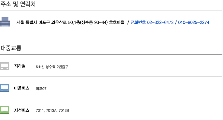
Task: Click the 마포07 bus route text
Action: coord(41,89)
